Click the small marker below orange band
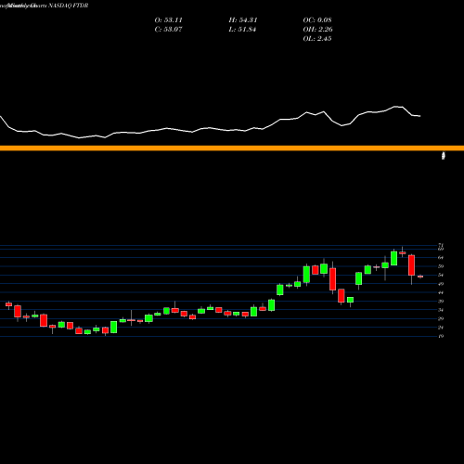This screenshot has height=464, width=464. click(444, 156)
